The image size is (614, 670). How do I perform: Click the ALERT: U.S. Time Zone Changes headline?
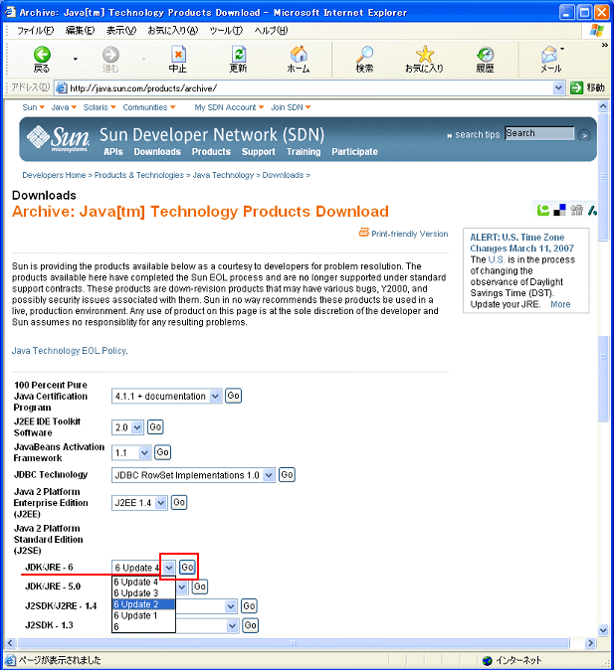[x=522, y=243]
